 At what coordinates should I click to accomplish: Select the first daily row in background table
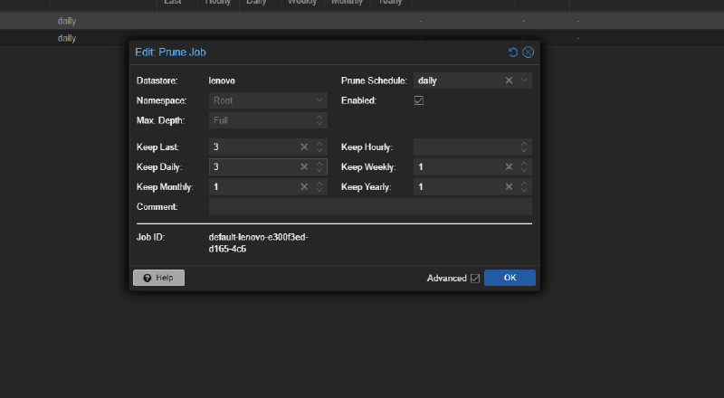click(x=362, y=21)
